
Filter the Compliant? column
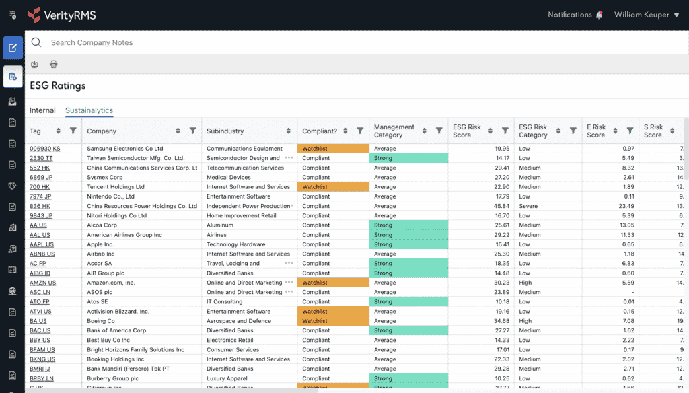361,131
